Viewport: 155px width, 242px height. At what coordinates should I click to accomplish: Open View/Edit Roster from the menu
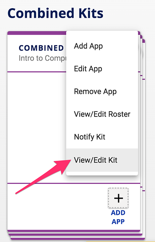coord(102,114)
